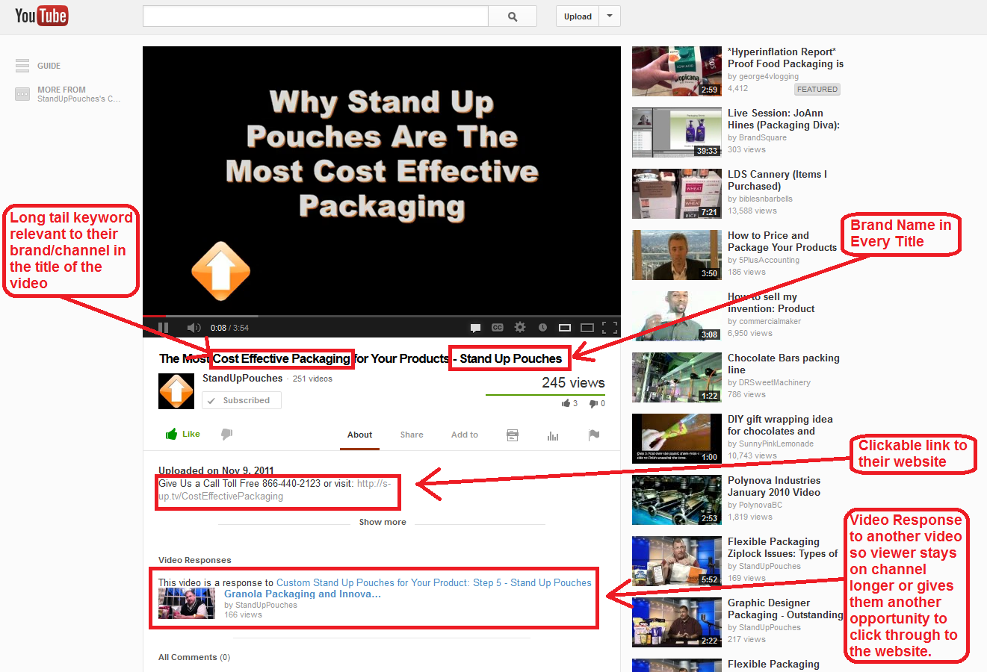This screenshot has height=672, width=987.
Task: Select the Share tab
Action: 412,435
